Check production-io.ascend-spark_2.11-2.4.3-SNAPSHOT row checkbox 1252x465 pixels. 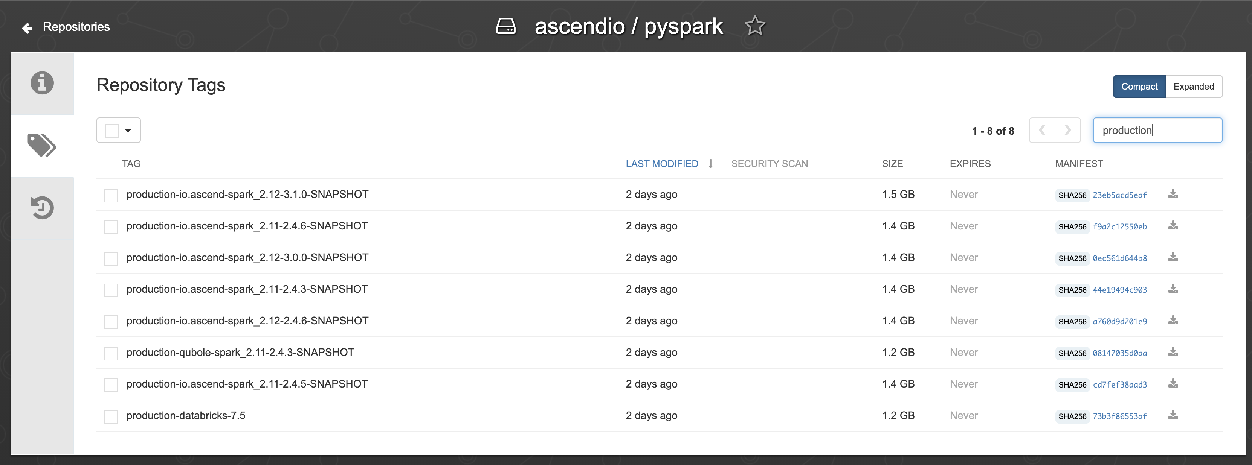tap(111, 290)
